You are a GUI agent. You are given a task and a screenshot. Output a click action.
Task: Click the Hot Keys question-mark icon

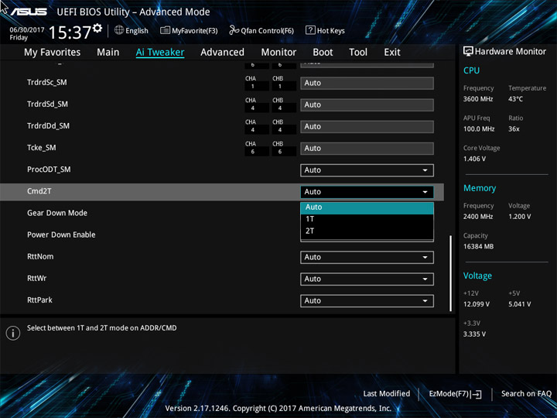310,30
